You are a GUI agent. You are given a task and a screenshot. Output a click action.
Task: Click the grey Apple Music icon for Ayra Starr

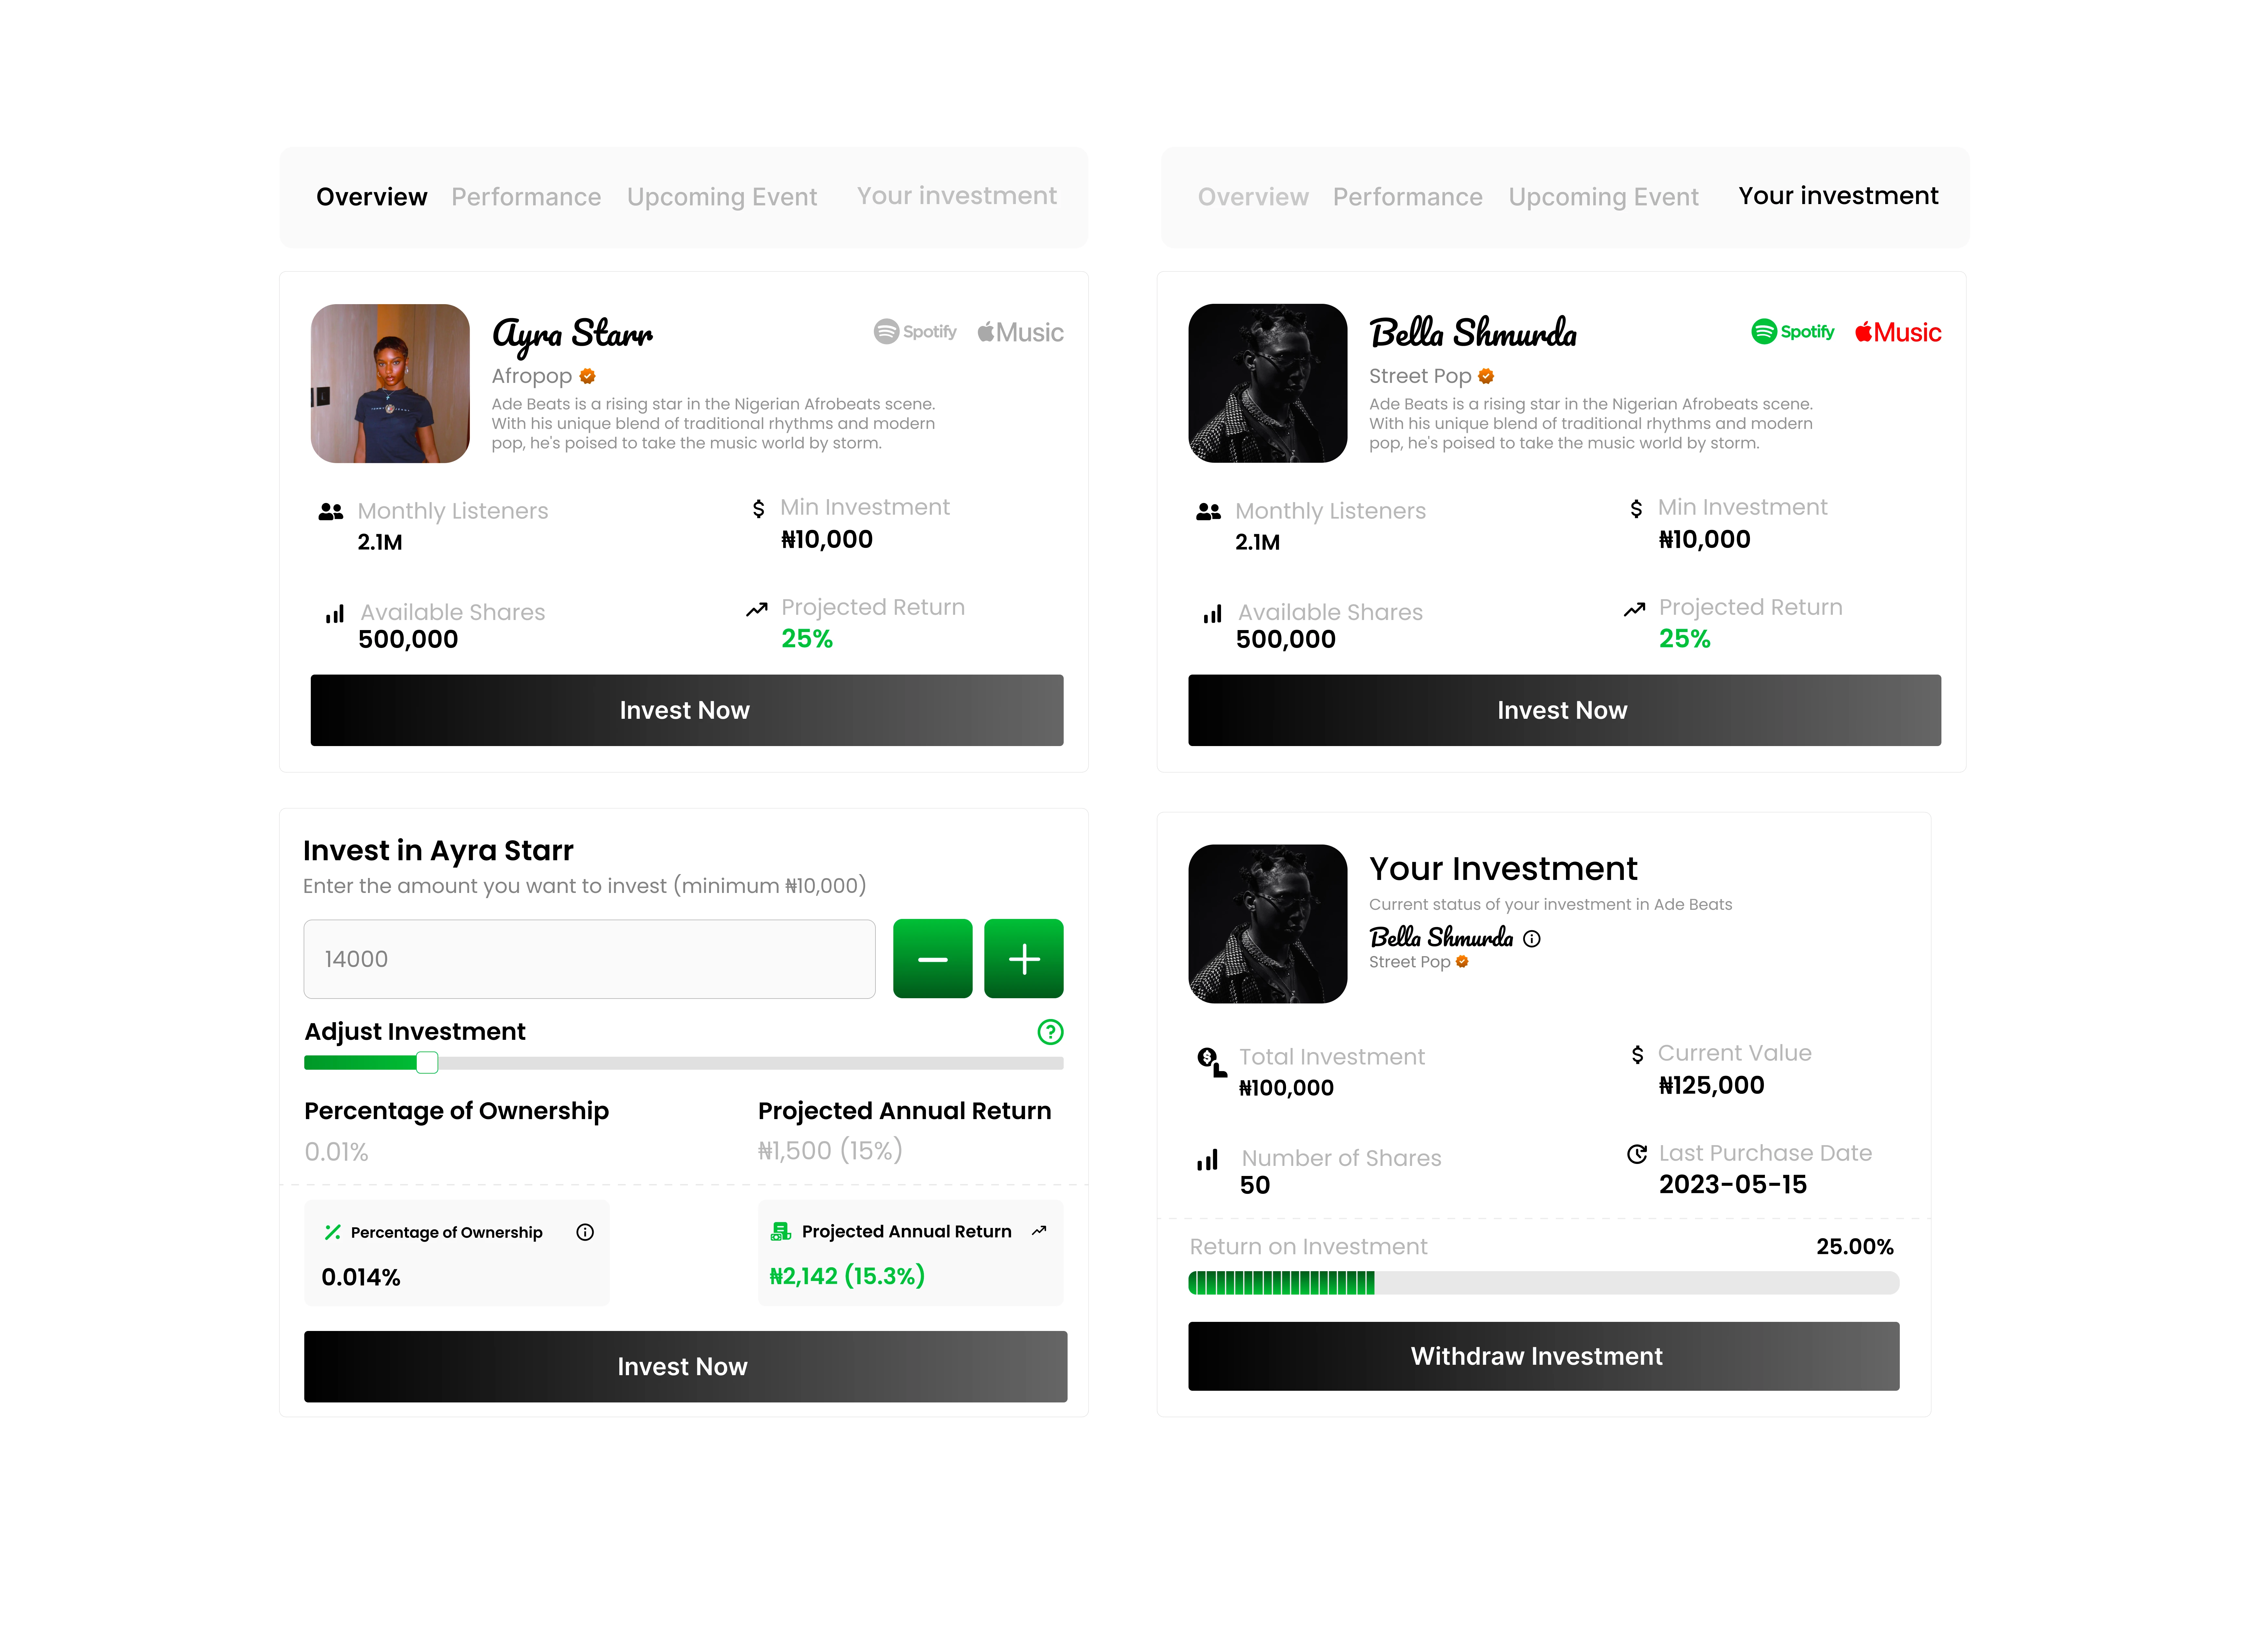(1019, 332)
